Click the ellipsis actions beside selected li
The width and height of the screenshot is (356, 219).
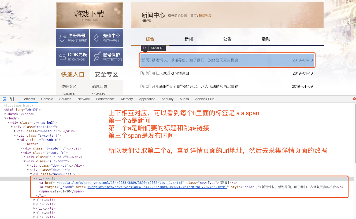pos(2,178)
